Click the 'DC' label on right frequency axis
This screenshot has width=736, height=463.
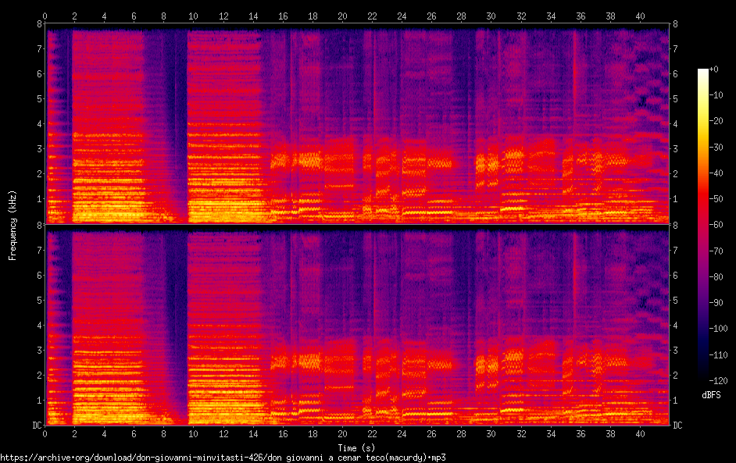677,425
